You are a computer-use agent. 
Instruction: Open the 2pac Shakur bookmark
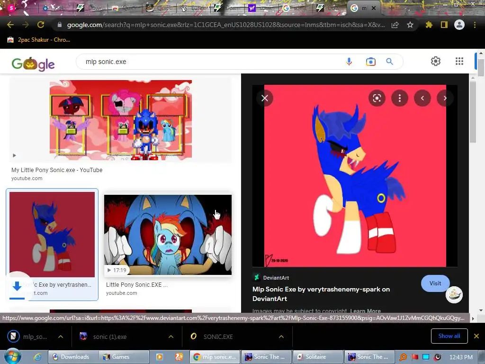(39, 40)
